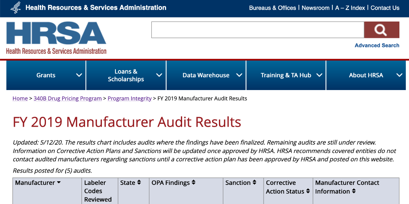Open the HRSA logo homepage link
This screenshot has height=204, width=409.
56,38
